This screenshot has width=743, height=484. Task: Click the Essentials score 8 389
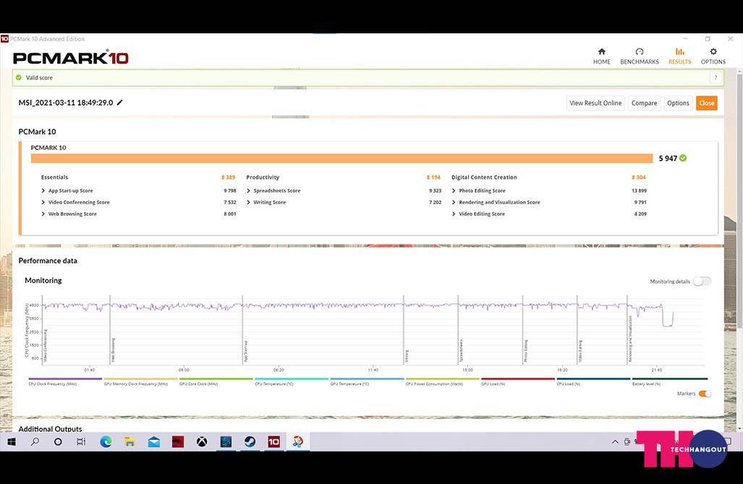[x=228, y=177]
